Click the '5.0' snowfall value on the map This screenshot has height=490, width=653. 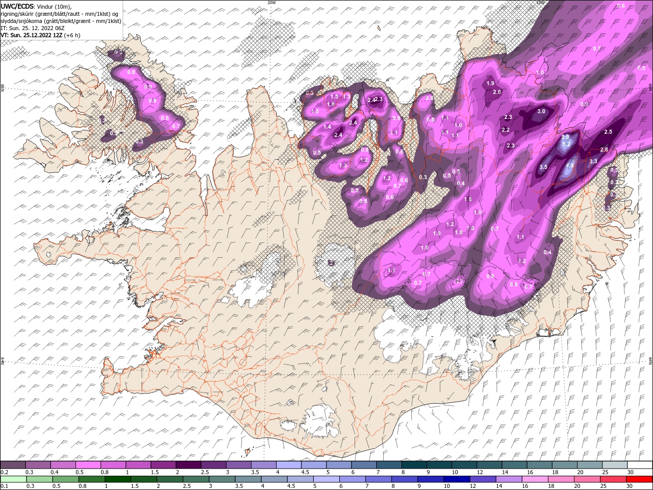(x=565, y=137)
